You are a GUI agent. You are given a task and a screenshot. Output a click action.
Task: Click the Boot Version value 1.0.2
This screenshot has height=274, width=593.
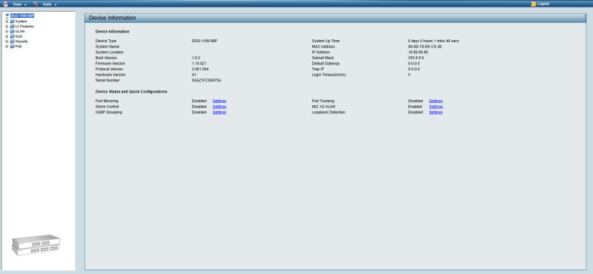(196, 58)
